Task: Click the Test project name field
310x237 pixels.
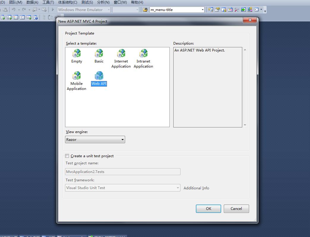Action: point(122,172)
